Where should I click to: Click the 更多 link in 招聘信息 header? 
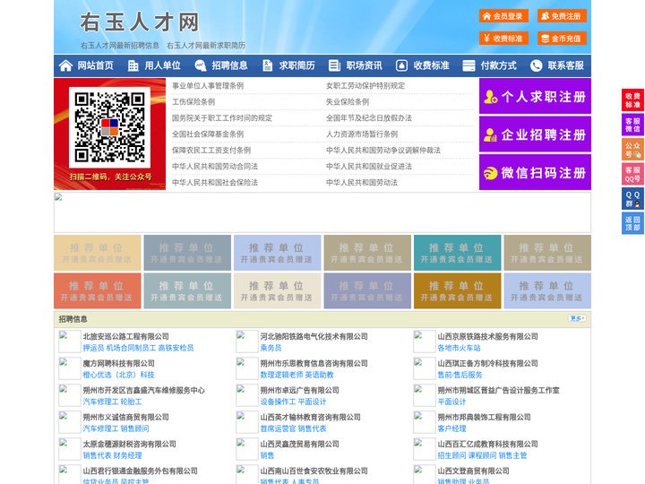(x=577, y=318)
